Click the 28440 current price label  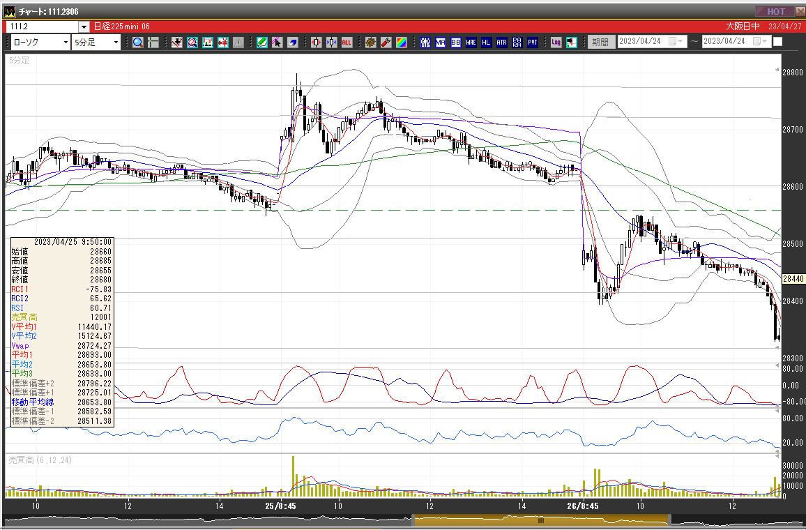(x=793, y=279)
